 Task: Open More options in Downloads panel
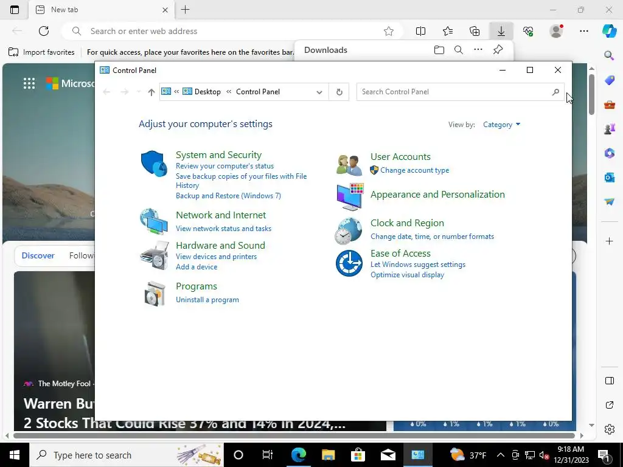point(478,50)
